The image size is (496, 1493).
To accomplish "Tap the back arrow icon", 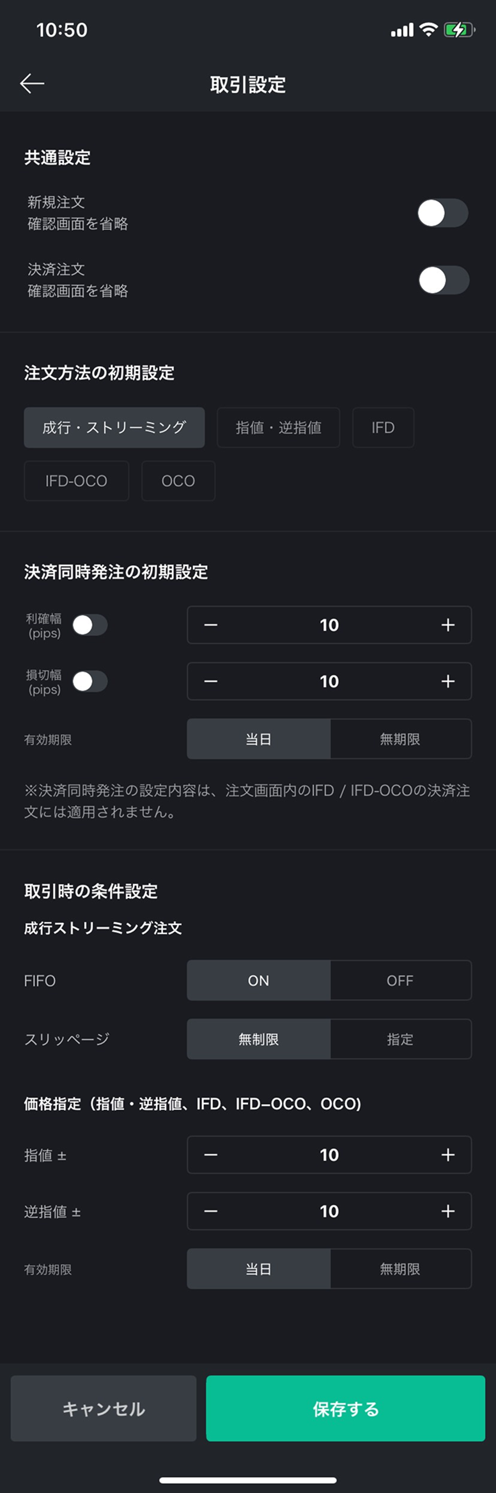I will tap(32, 84).
